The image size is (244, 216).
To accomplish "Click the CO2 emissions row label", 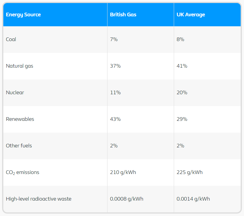I will (x=23, y=172).
